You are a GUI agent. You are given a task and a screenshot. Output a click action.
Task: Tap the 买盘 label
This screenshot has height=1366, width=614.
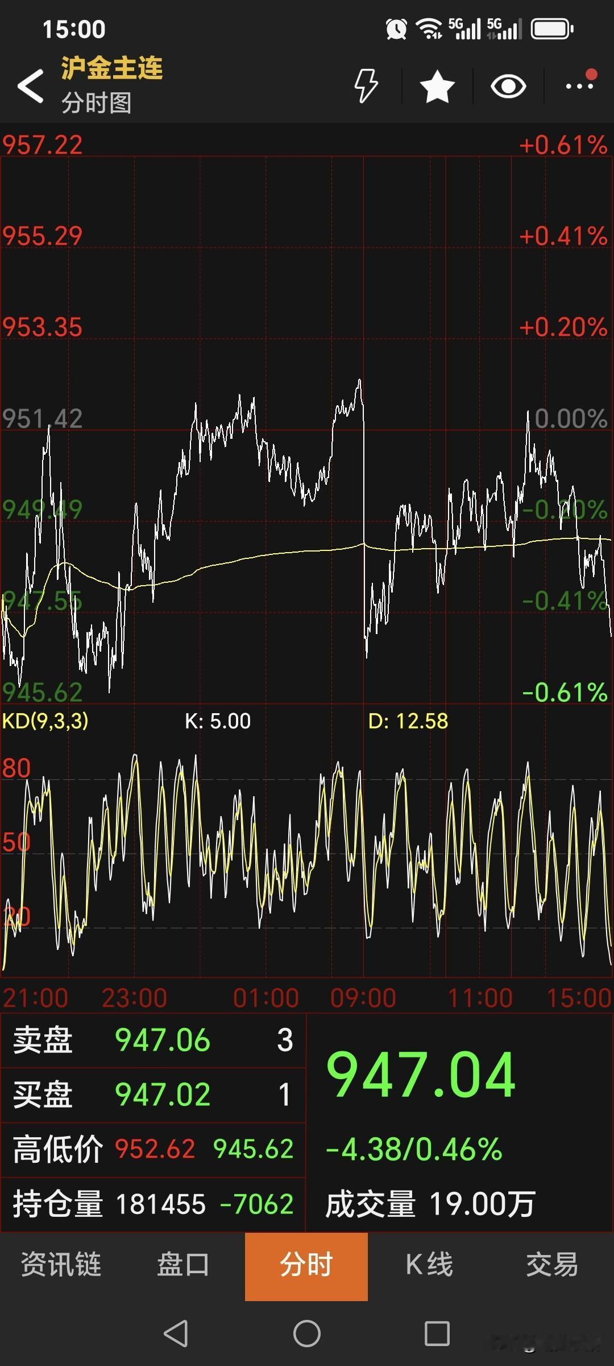pos(43,1094)
